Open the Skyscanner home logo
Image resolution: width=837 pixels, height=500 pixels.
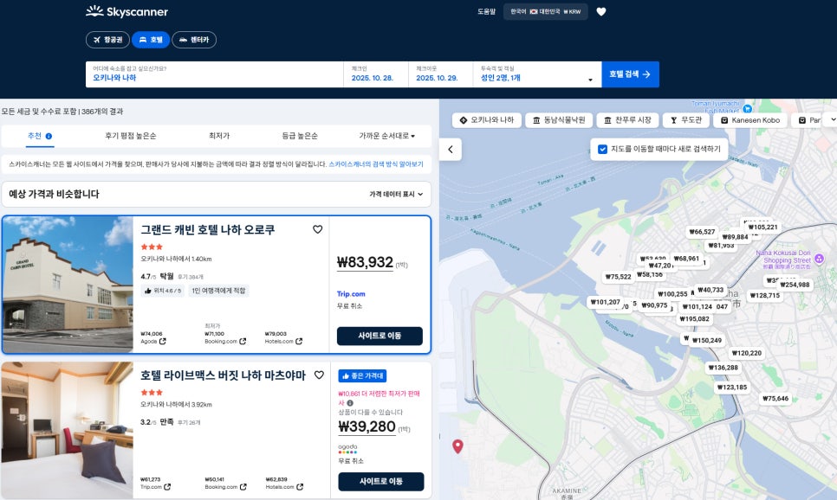click(127, 11)
